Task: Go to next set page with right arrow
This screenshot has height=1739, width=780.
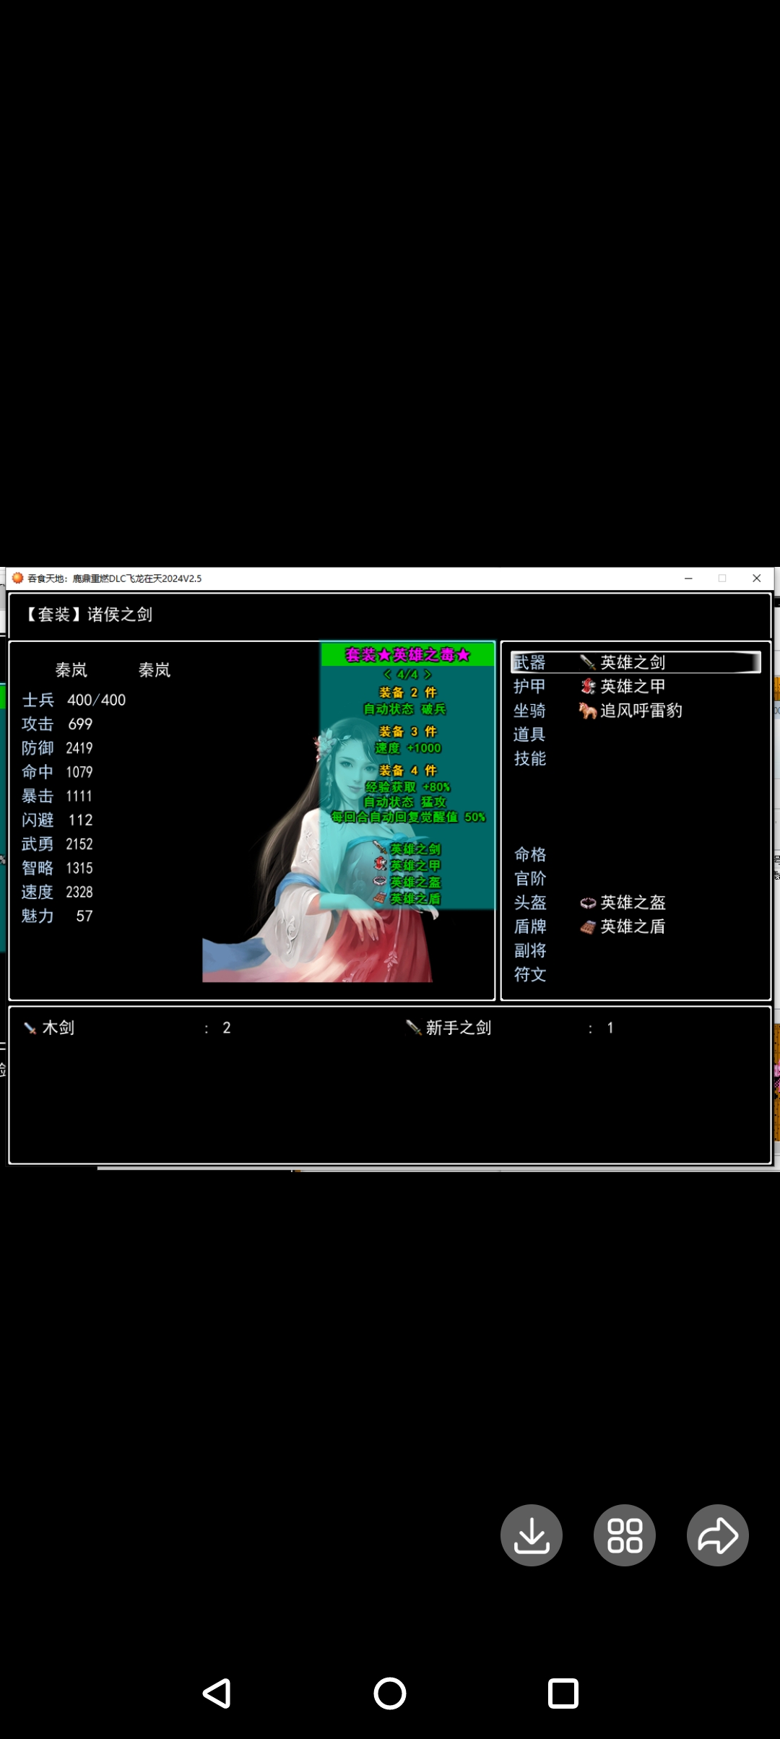Action: pos(428,674)
